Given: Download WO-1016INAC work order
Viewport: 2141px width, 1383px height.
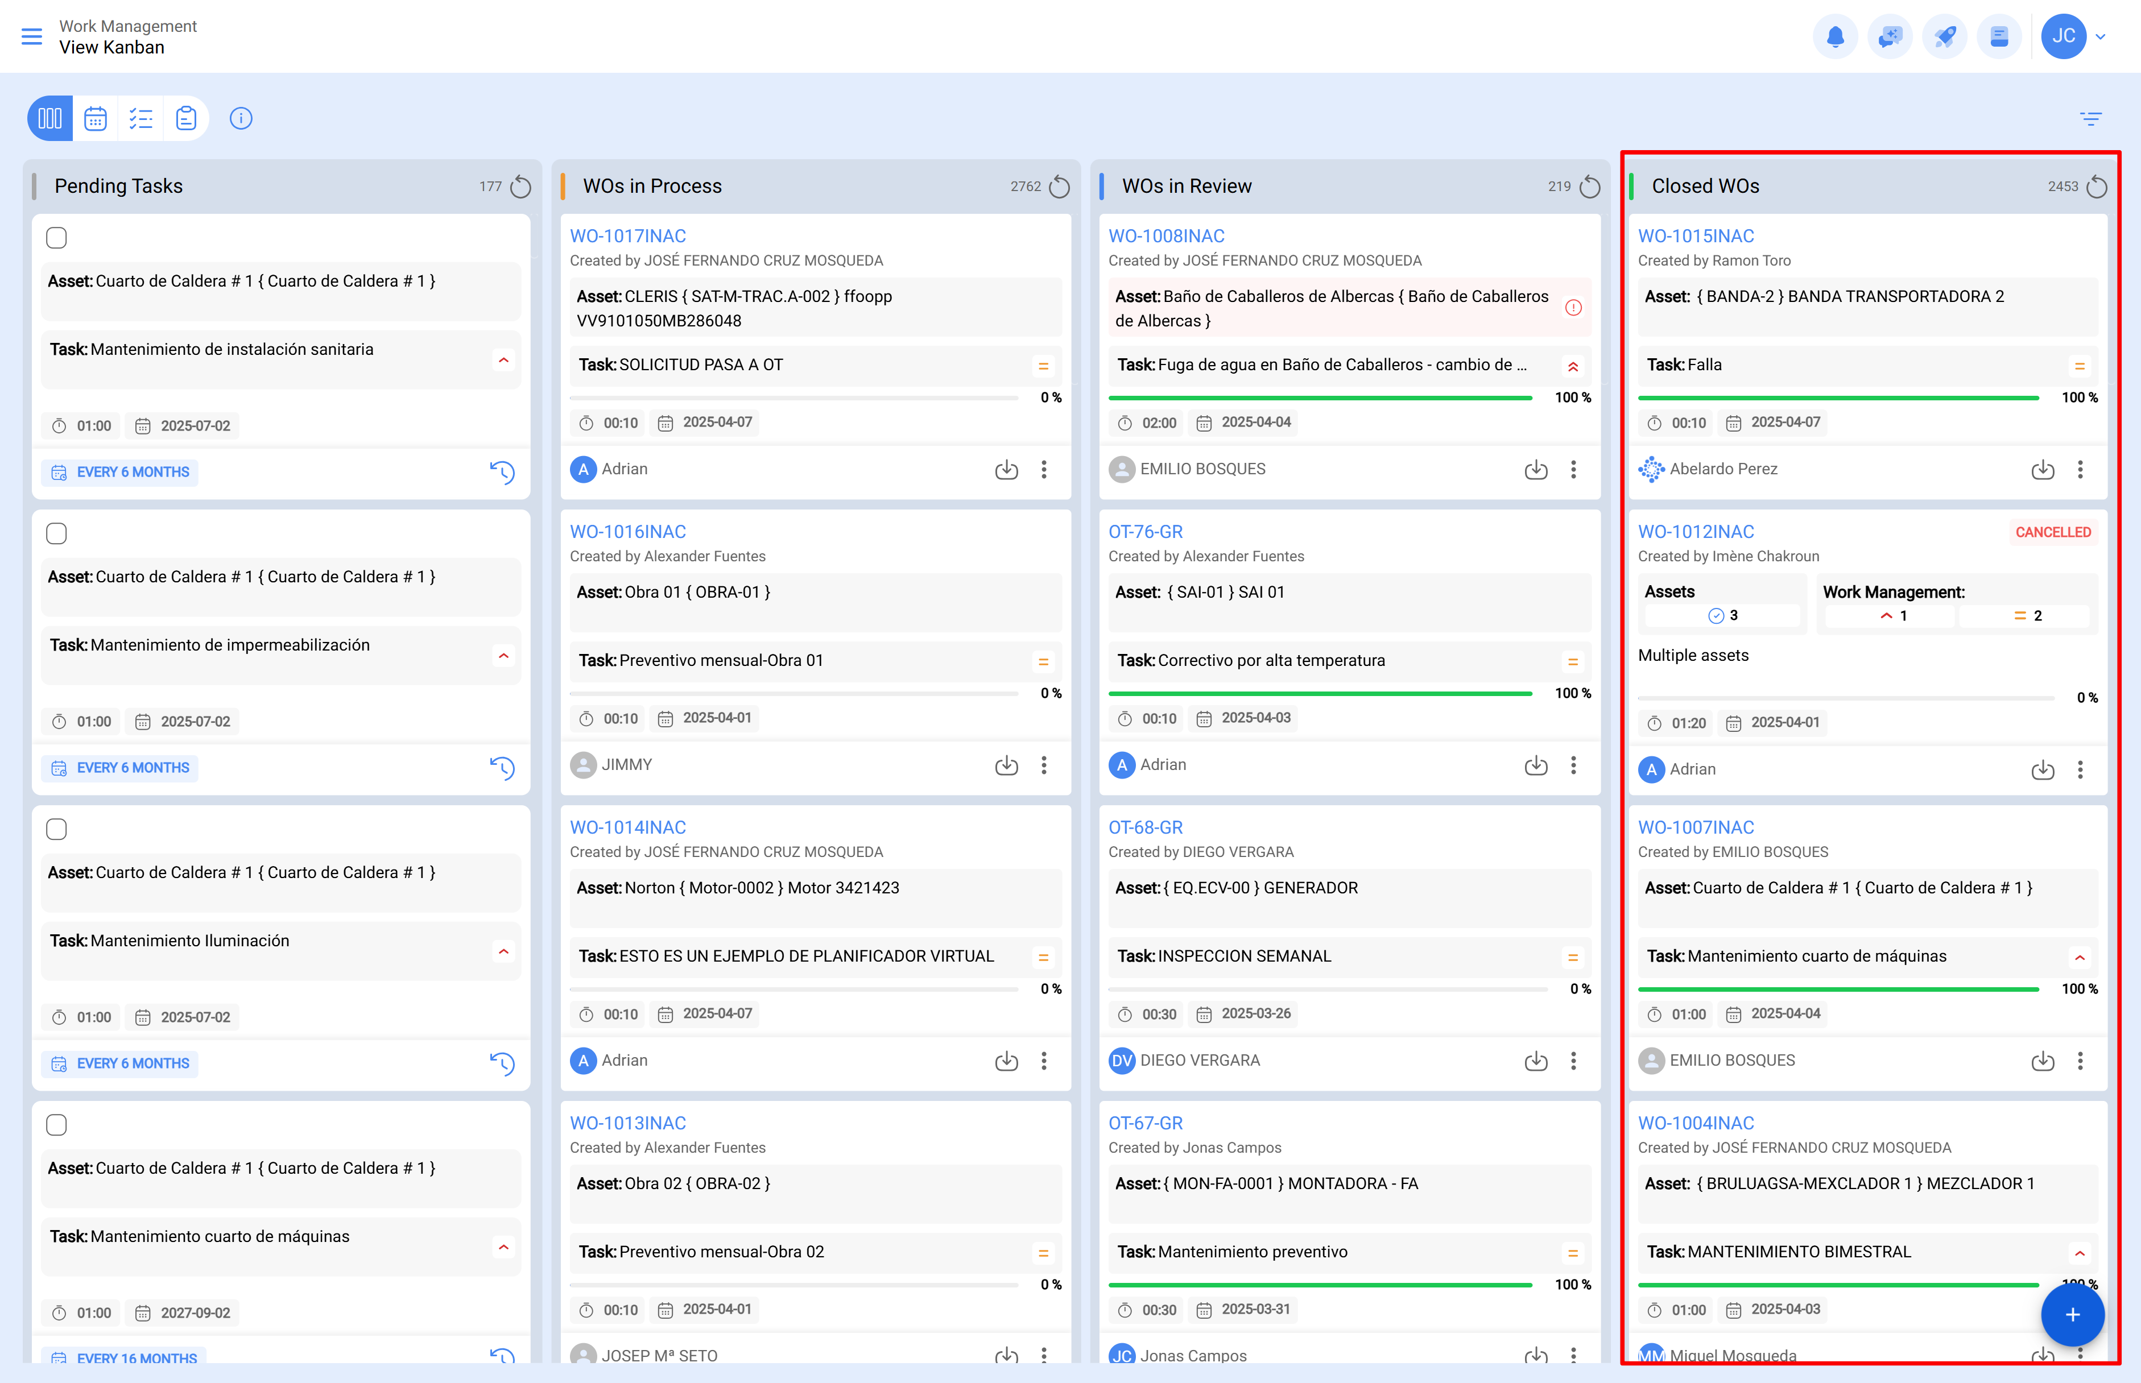Looking at the screenshot, I should click(x=1006, y=765).
